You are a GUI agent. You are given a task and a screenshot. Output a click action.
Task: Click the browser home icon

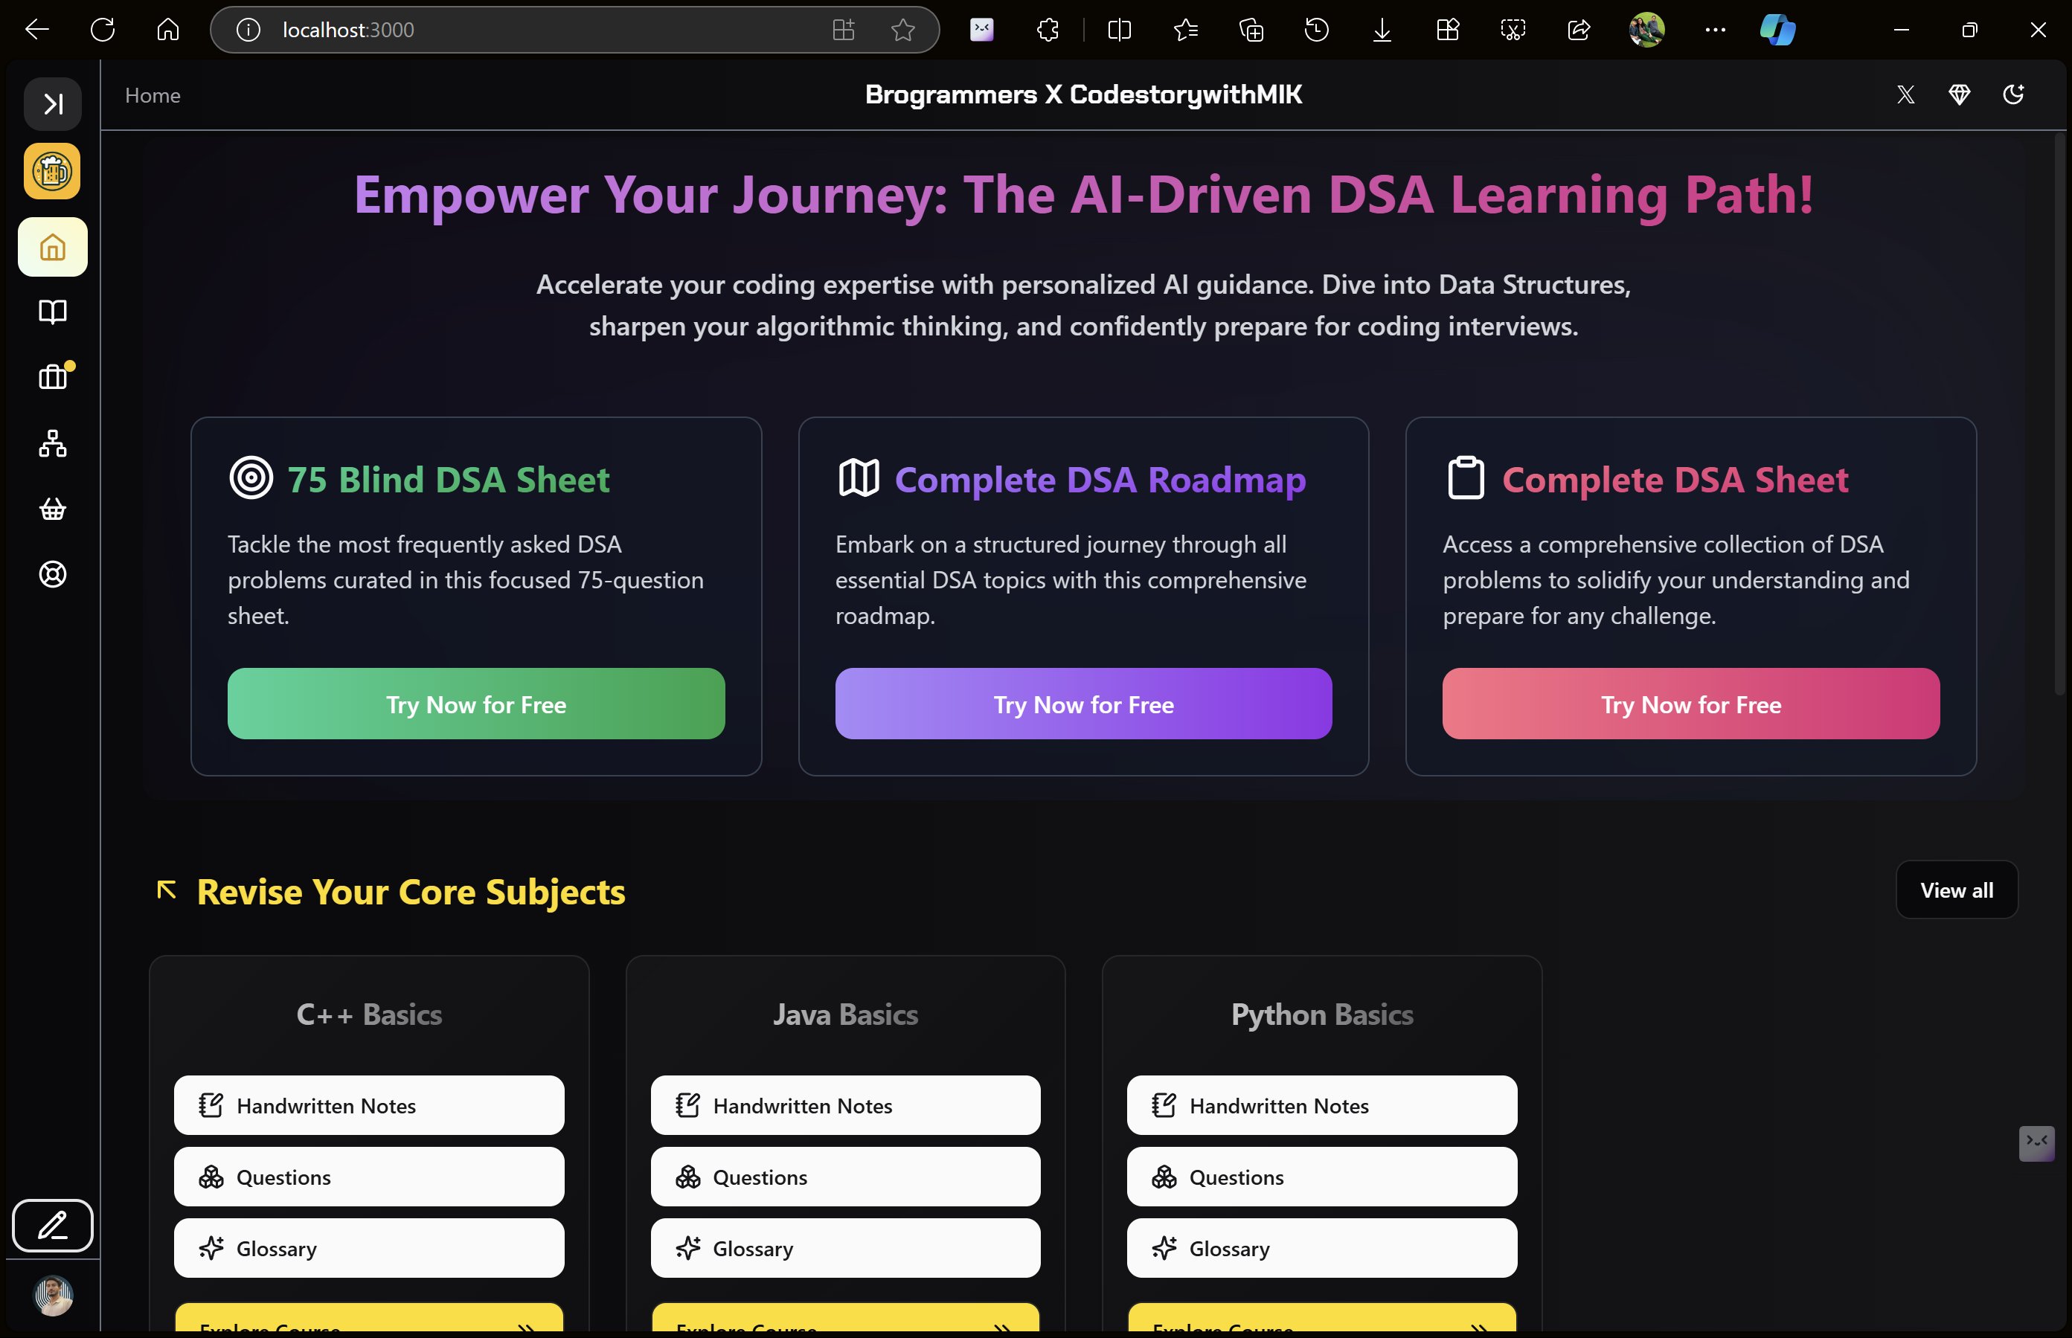[x=167, y=30]
